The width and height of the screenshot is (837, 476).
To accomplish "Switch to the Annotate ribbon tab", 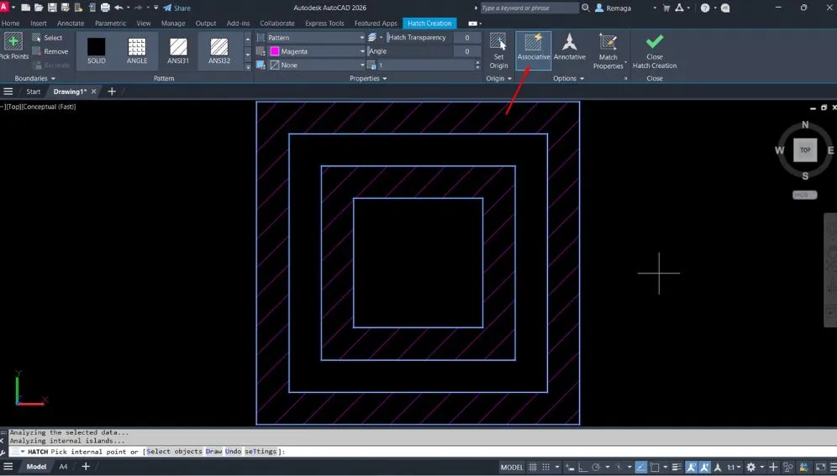I will (71, 24).
